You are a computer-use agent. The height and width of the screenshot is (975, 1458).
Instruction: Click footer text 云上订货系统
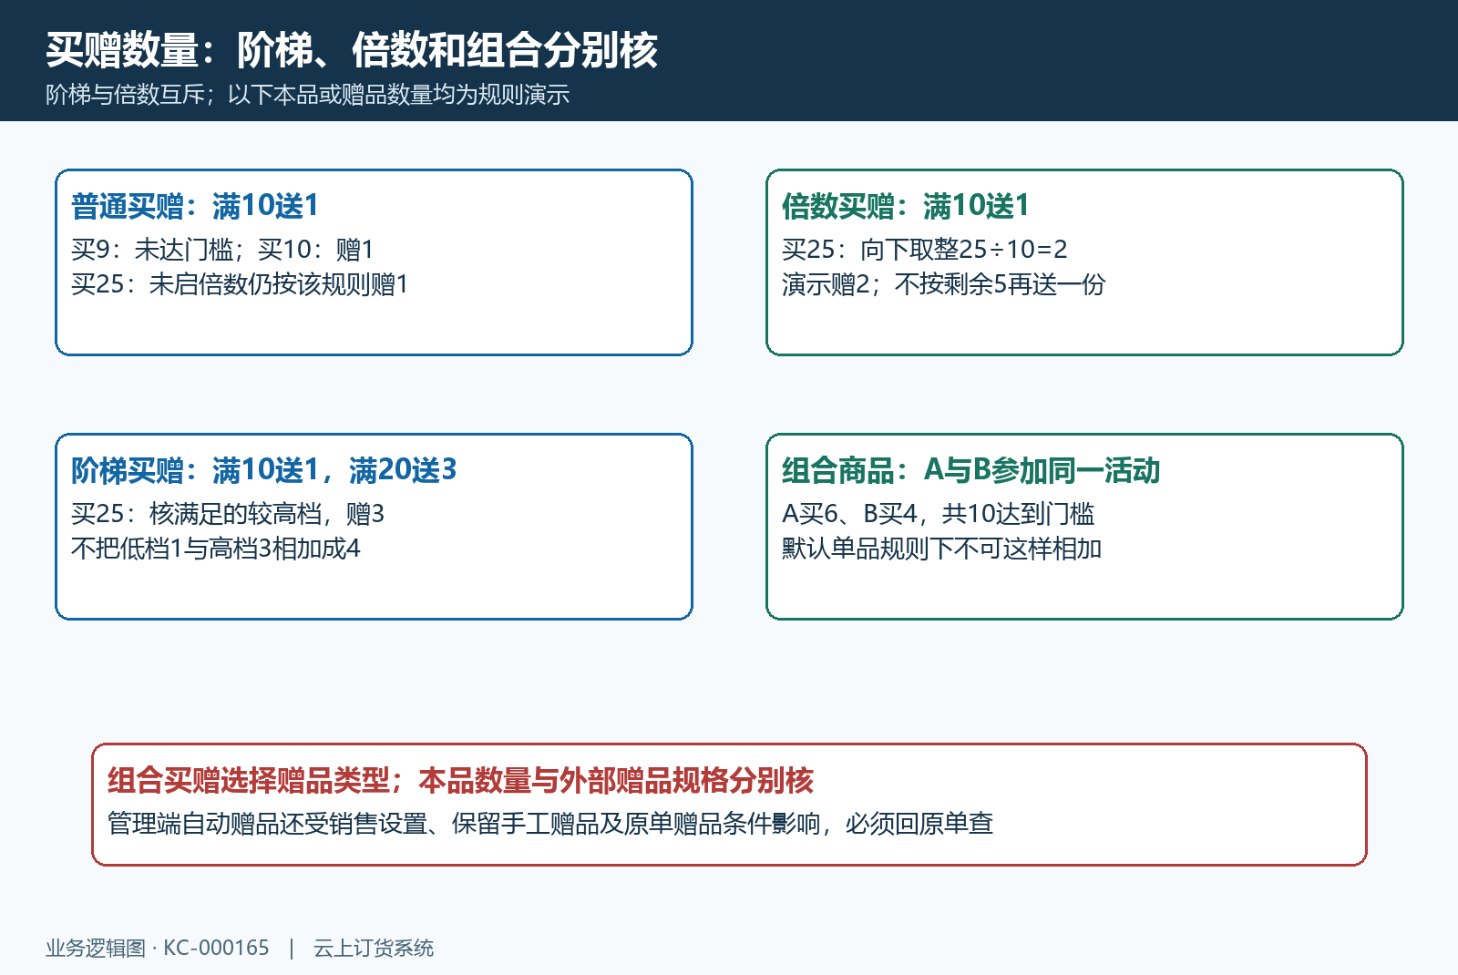[374, 949]
